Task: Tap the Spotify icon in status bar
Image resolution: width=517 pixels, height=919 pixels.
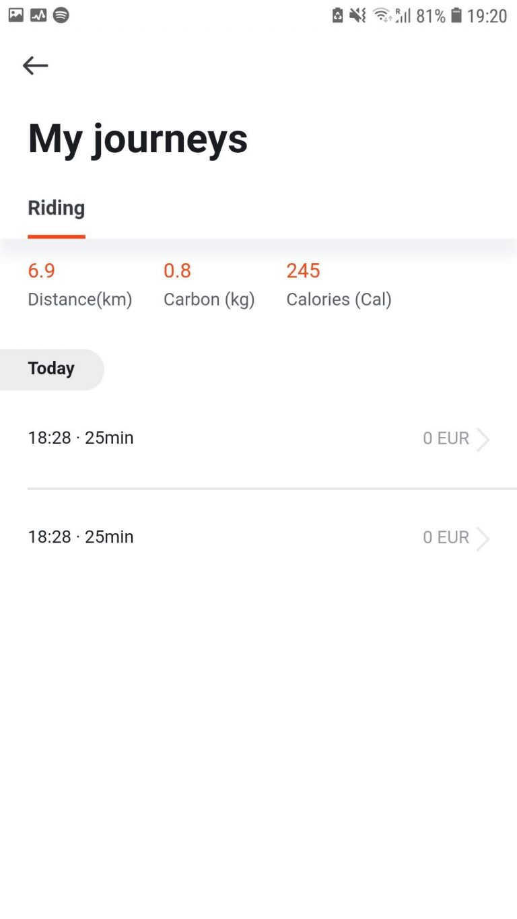Action: (x=61, y=15)
